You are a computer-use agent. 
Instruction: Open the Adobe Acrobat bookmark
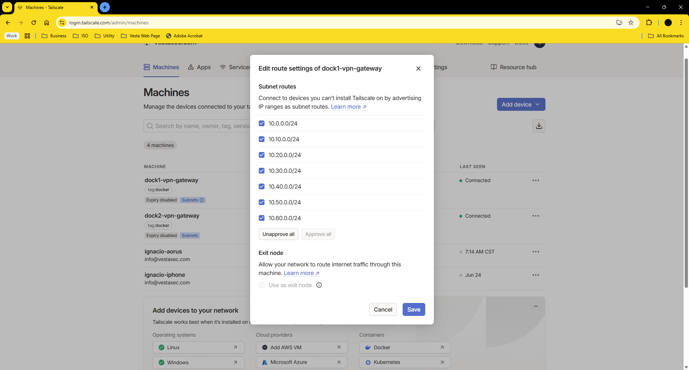(x=184, y=36)
